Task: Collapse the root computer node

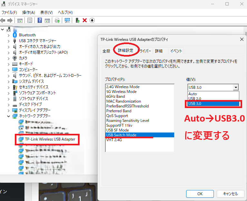Action: [3, 29]
